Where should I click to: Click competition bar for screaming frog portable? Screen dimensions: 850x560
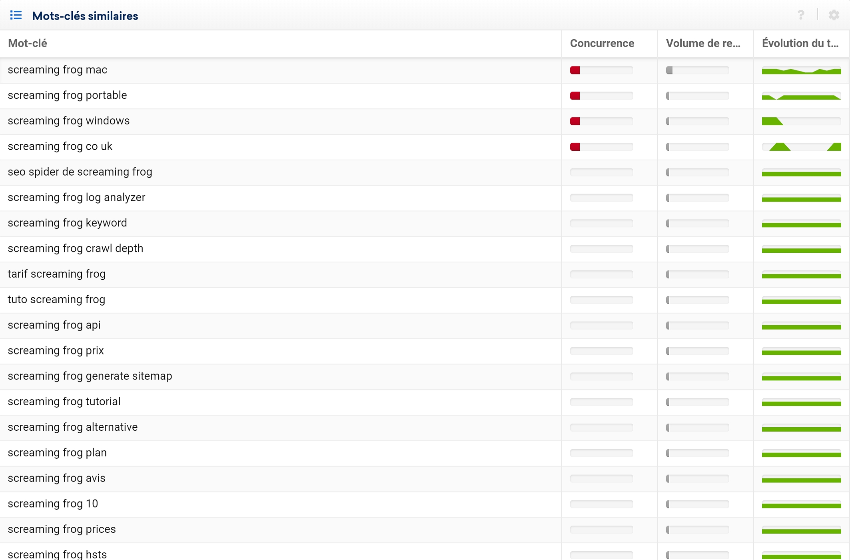tap(602, 96)
